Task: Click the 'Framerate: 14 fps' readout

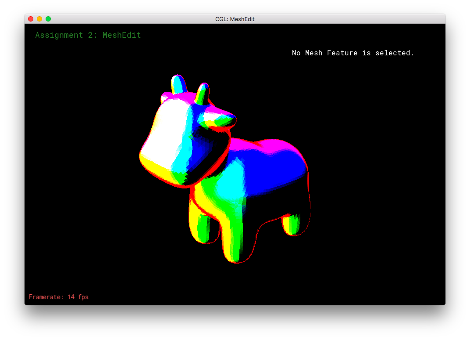Action: pos(59,297)
